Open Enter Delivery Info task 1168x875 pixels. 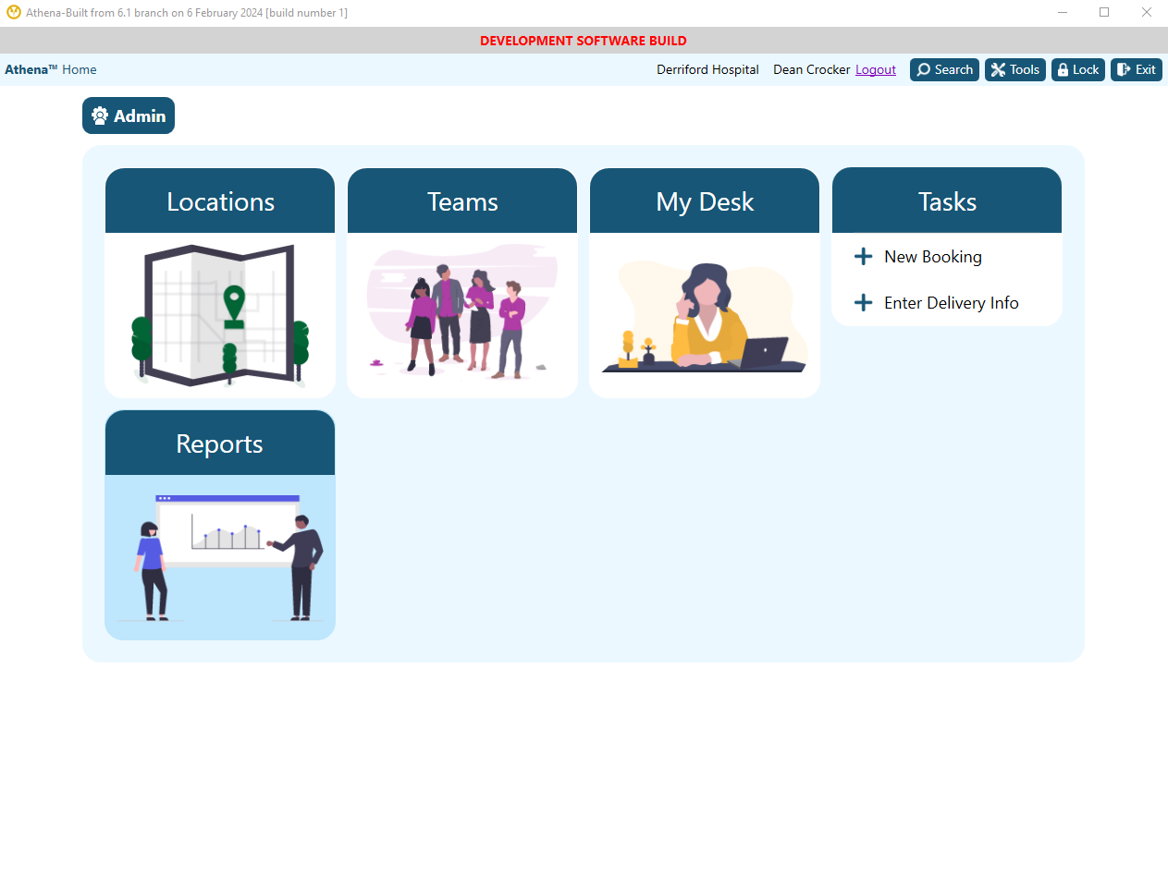pyautogui.click(x=952, y=303)
